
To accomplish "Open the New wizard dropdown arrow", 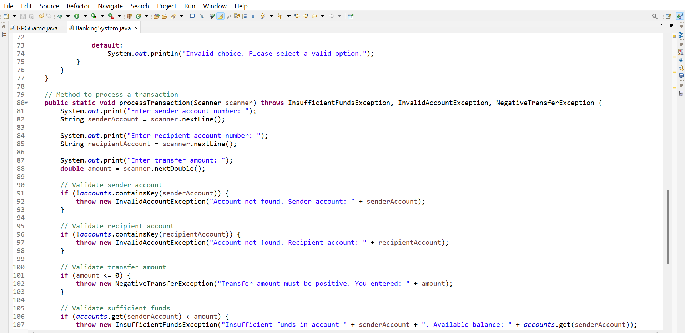I will tap(14, 16).
